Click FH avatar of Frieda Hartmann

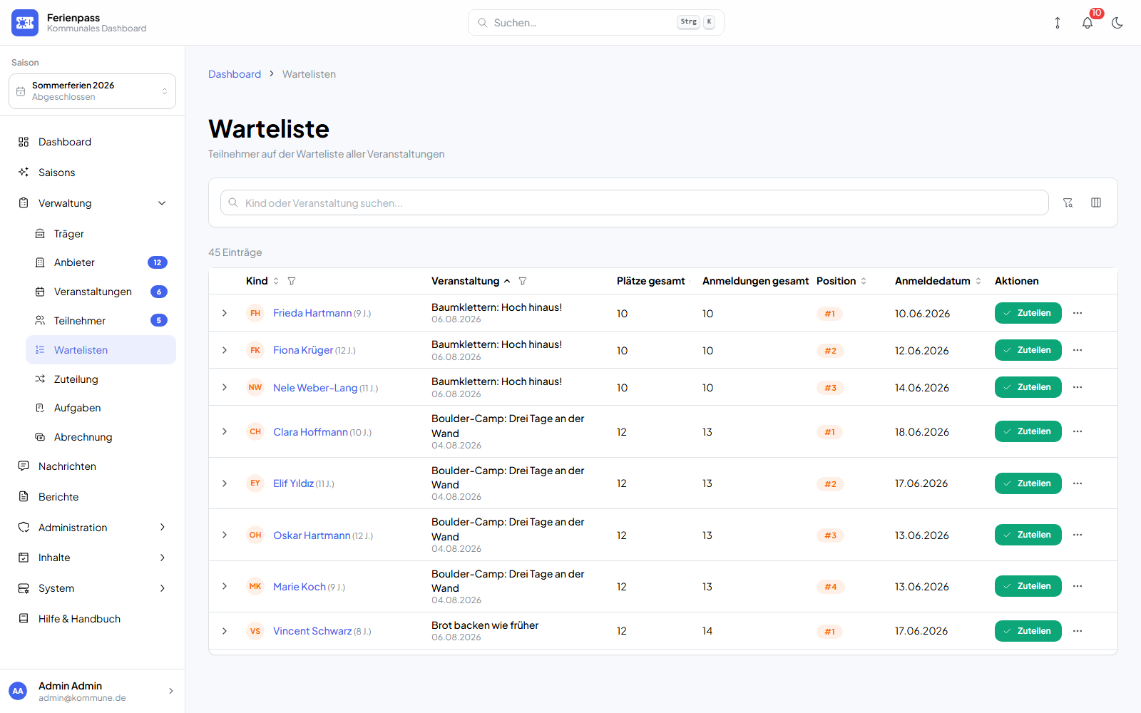pos(255,313)
